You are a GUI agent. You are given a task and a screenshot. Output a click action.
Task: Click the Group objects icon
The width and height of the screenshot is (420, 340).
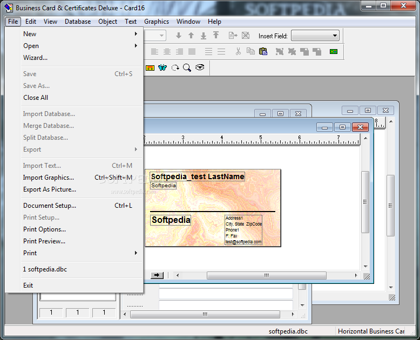[x=280, y=51]
